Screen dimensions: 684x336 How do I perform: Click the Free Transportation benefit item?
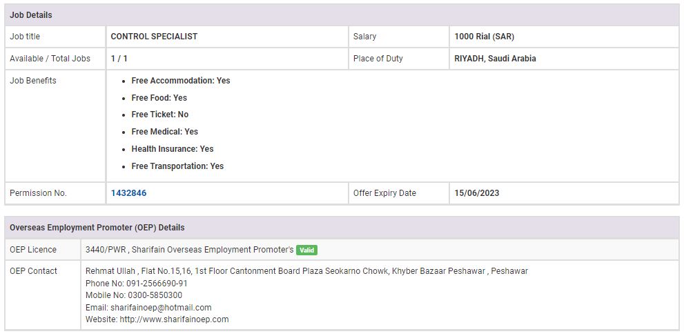177,166
